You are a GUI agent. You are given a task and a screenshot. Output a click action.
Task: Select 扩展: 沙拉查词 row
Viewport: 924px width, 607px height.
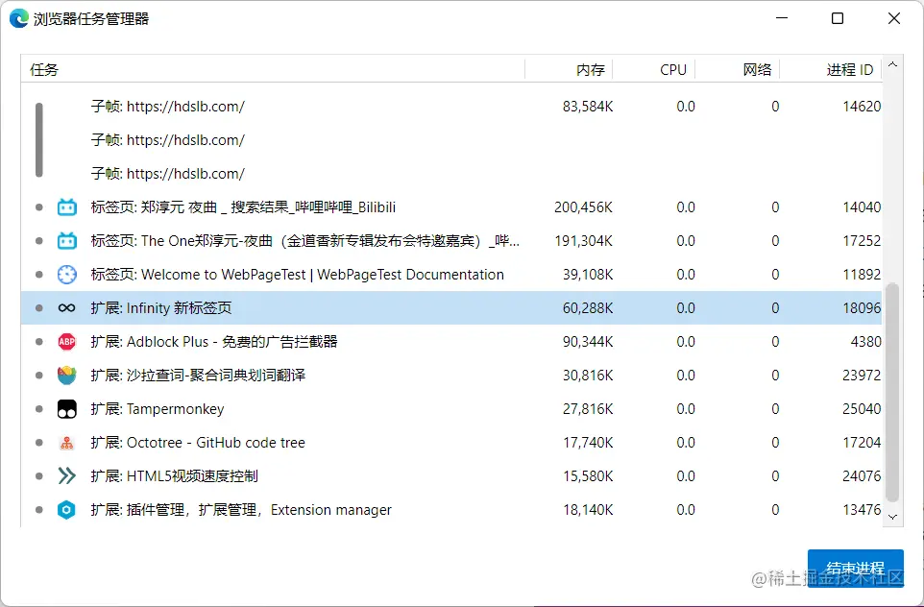[451, 376]
